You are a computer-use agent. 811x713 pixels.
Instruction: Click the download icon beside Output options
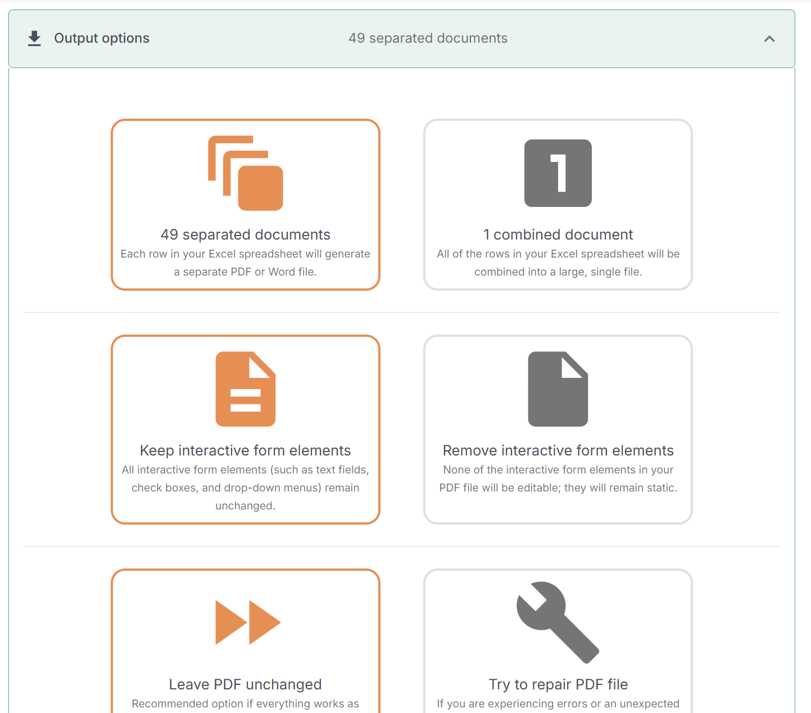click(x=34, y=38)
